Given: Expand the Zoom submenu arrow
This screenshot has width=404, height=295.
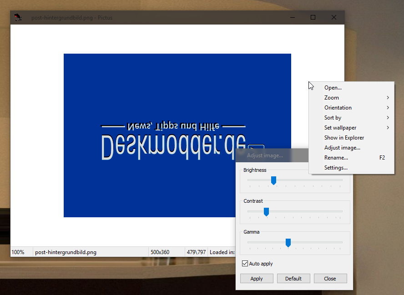Looking at the screenshot, I should [388, 98].
